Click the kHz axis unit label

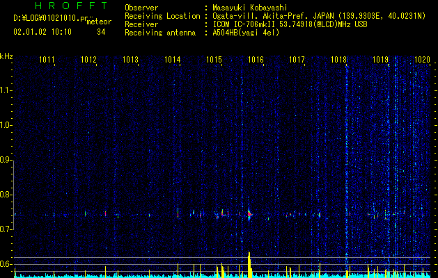coord(6,56)
